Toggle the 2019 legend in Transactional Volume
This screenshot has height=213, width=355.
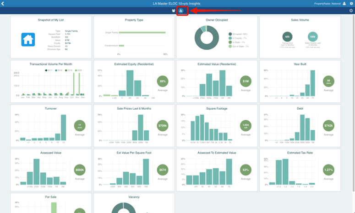coord(69,70)
